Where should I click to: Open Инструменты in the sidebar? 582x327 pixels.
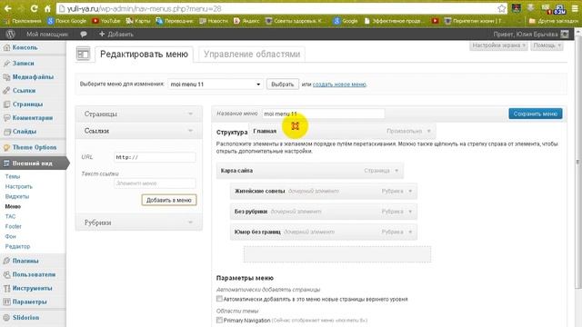pos(33,289)
